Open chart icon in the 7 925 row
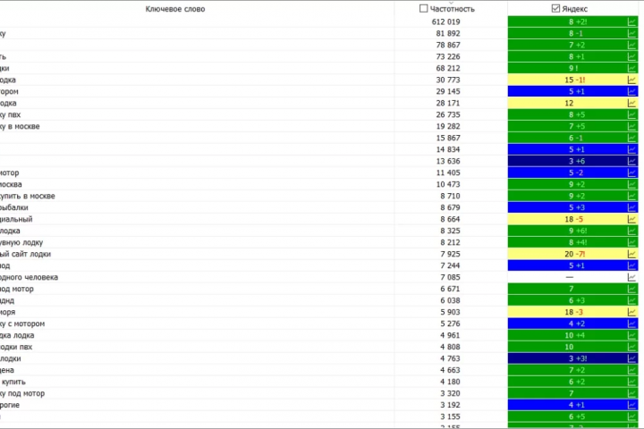The width and height of the screenshot is (644, 429). pyautogui.click(x=631, y=254)
